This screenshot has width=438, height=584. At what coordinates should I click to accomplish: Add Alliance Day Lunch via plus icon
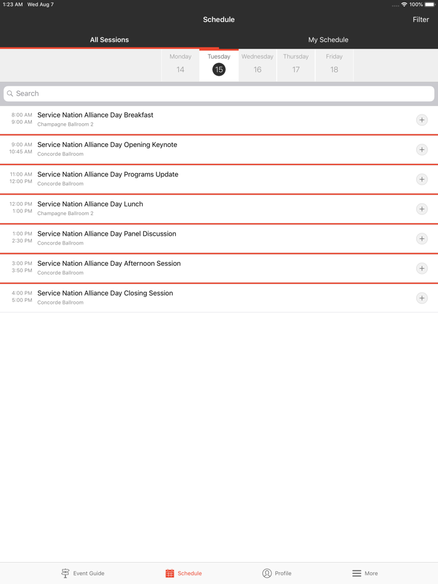coord(422,209)
